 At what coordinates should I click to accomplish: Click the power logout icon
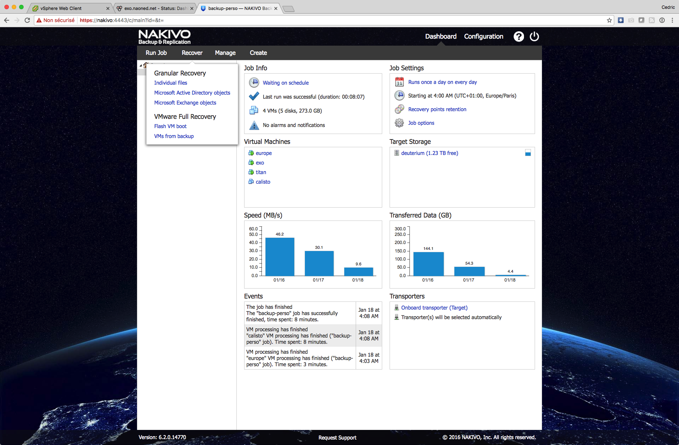point(534,36)
